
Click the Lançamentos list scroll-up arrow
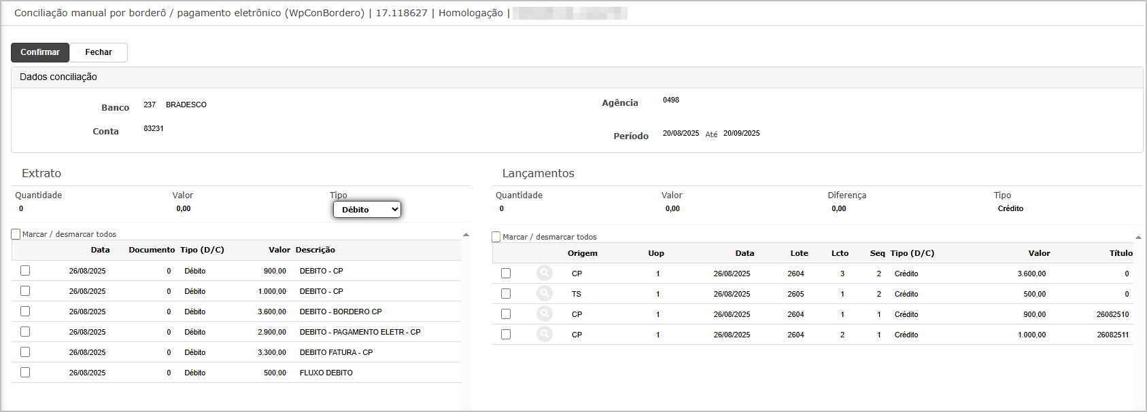pyautogui.click(x=1138, y=238)
